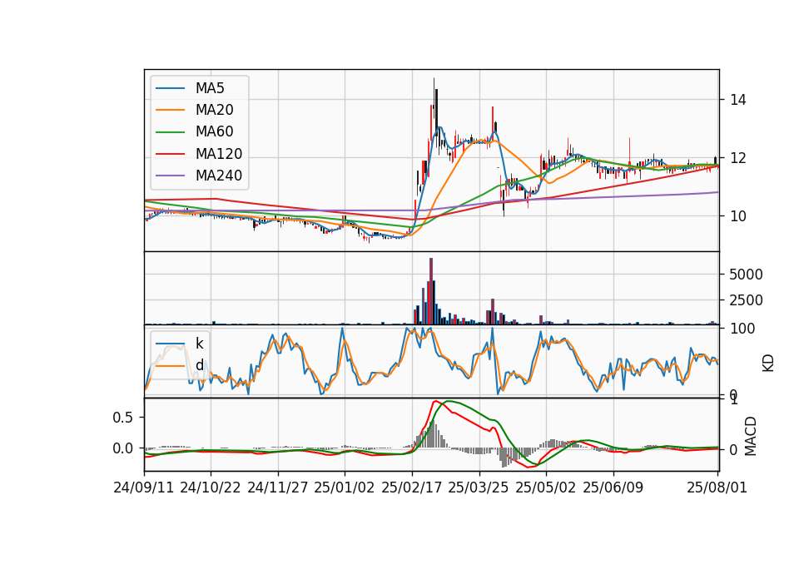
Task: Click the MA20 legend label
Action: tap(214, 110)
